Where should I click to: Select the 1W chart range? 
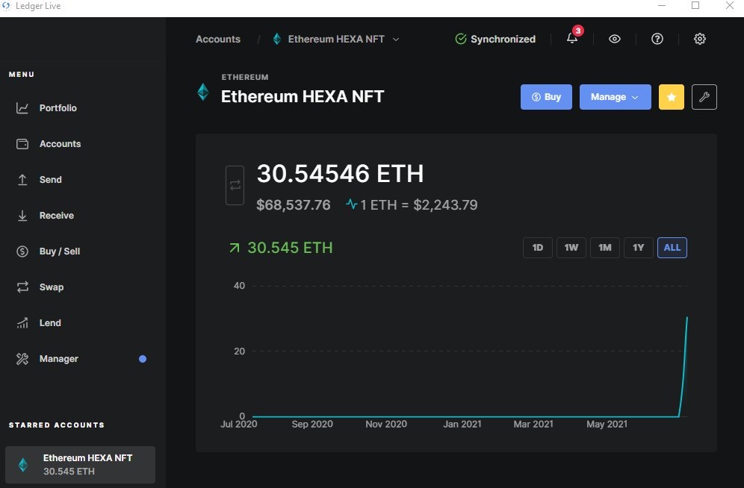click(x=571, y=248)
